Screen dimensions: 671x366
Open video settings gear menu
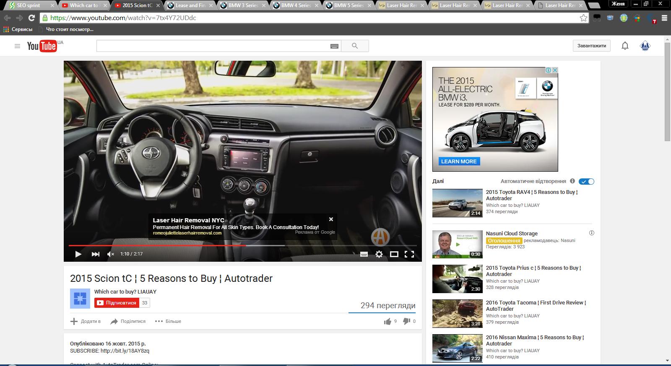click(379, 254)
